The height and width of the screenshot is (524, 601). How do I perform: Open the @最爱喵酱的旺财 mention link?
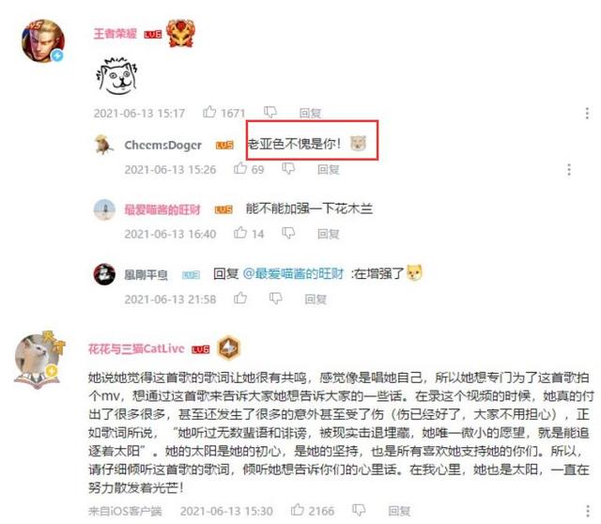pos(293,273)
